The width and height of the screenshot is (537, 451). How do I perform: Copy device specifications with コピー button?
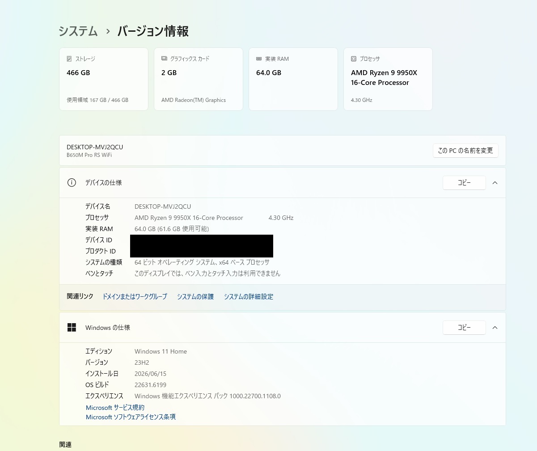click(x=464, y=183)
